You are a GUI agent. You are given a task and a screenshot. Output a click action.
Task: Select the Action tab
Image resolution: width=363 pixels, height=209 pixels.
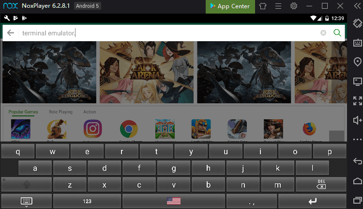click(90, 112)
